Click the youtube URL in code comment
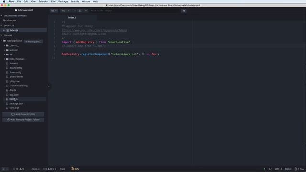This screenshot has width=306, height=172. [x=94, y=30]
